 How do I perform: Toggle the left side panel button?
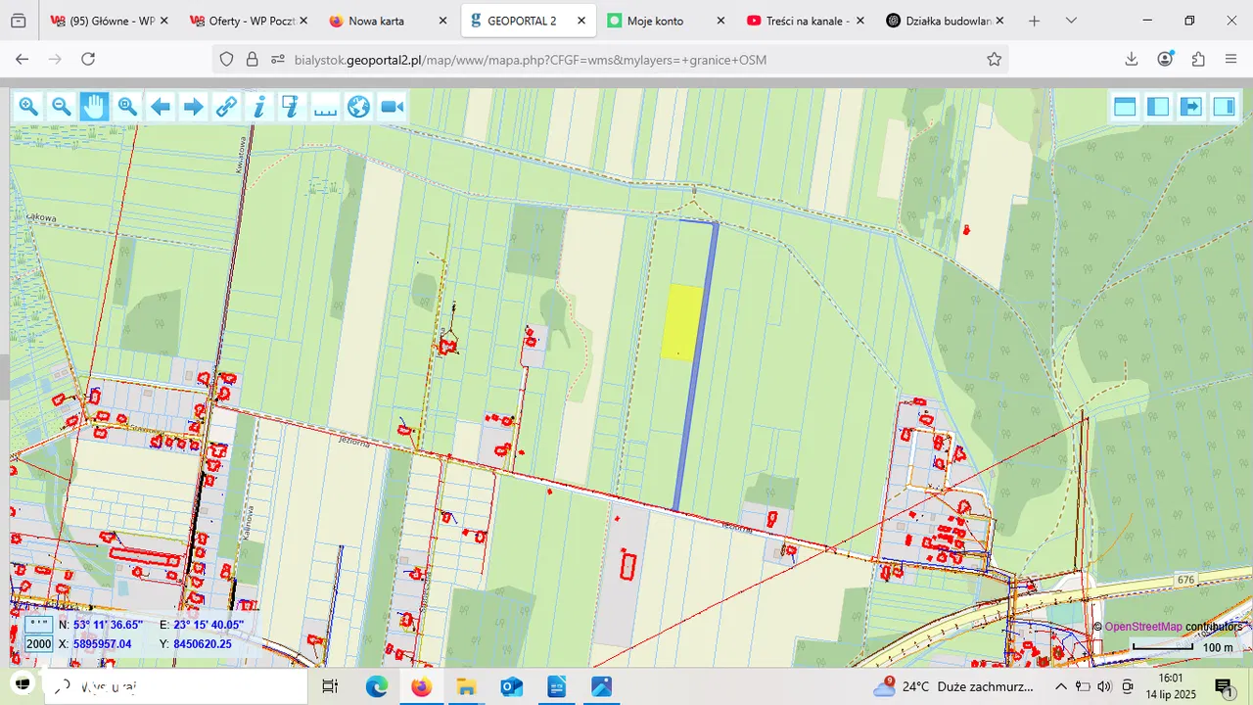1158,107
